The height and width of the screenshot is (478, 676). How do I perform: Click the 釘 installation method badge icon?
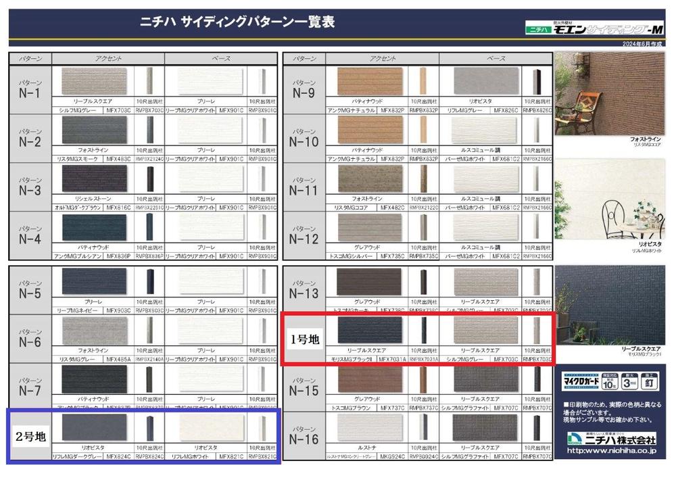point(650,382)
